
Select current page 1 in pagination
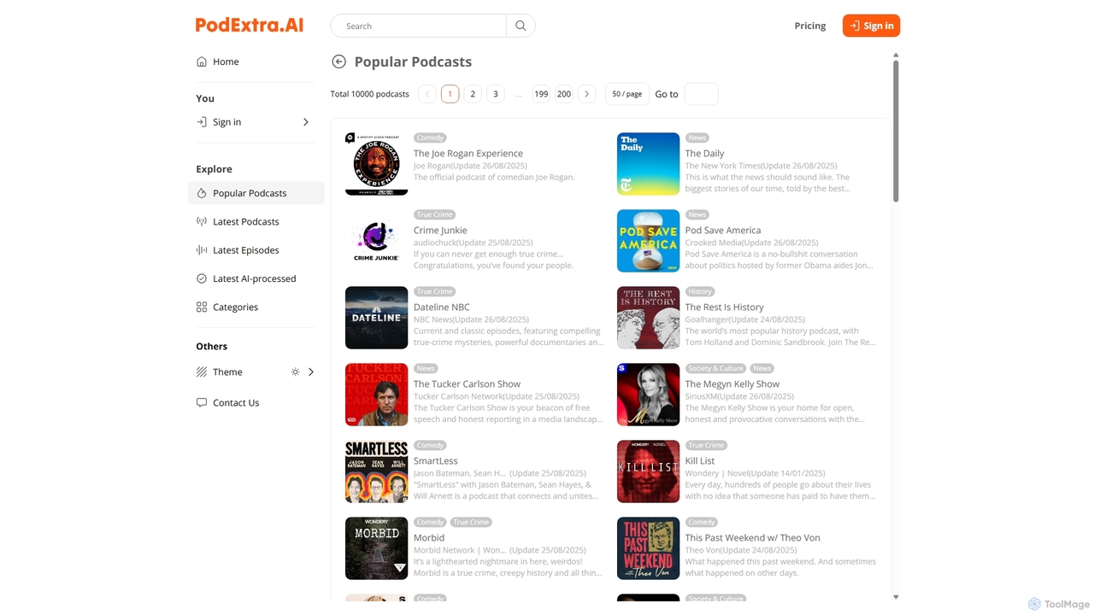(450, 94)
